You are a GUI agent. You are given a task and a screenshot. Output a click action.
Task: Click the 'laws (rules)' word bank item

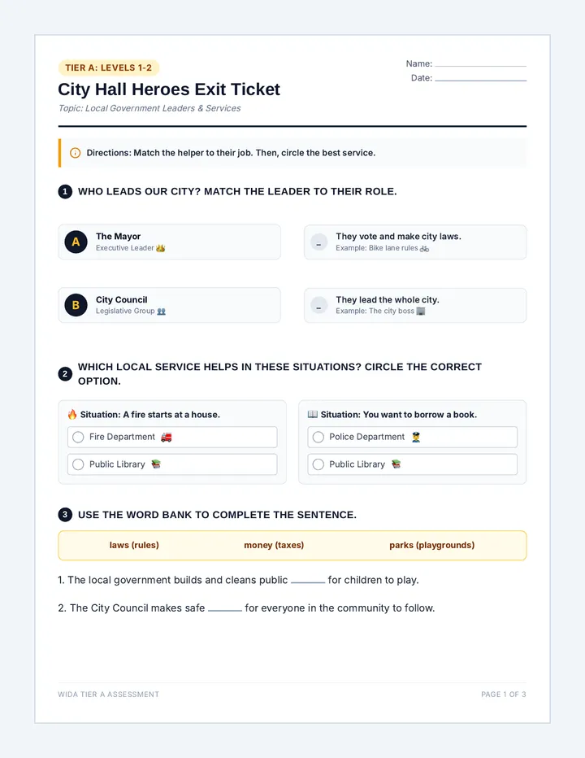(134, 545)
